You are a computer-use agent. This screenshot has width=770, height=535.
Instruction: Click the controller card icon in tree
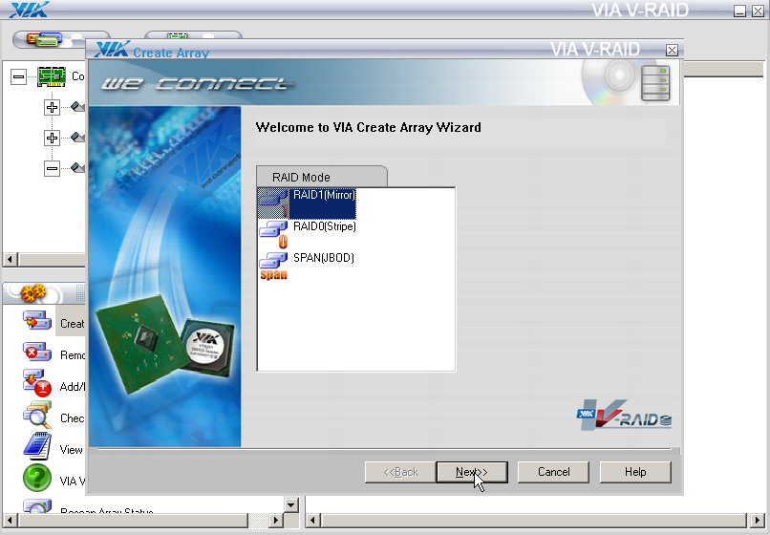point(52,76)
